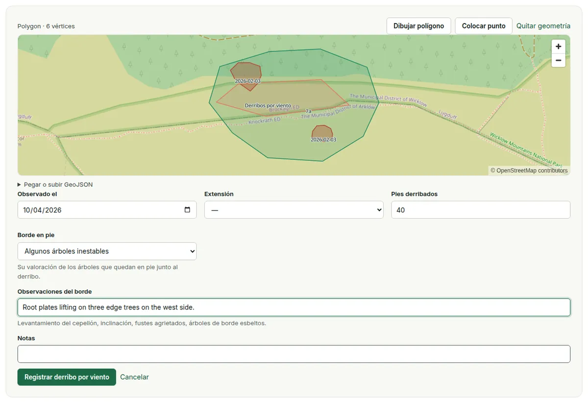Click the Derribos por viento map label
The height and width of the screenshot is (403, 588).
click(268, 106)
